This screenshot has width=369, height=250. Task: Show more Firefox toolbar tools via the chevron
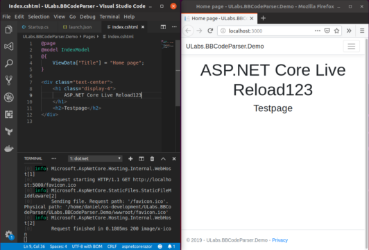349,31
